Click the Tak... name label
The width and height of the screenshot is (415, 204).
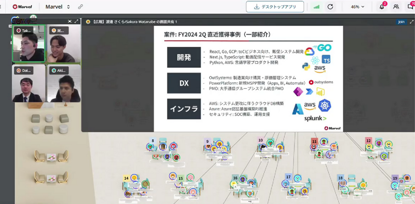click(24, 30)
